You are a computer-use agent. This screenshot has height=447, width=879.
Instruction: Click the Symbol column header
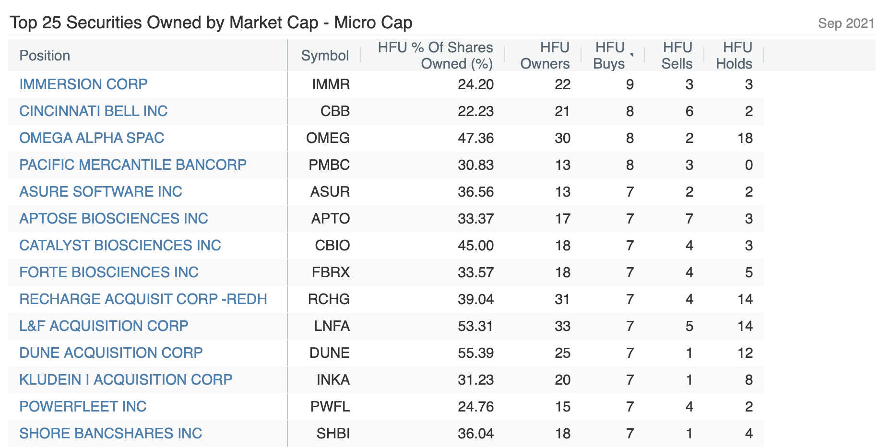(325, 56)
